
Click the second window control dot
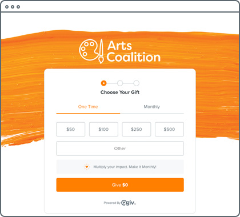13,7
